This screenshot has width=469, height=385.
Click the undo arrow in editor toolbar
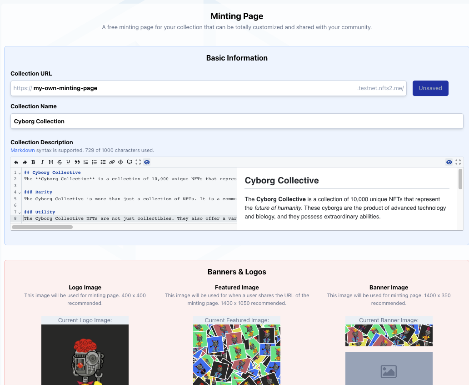16,162
